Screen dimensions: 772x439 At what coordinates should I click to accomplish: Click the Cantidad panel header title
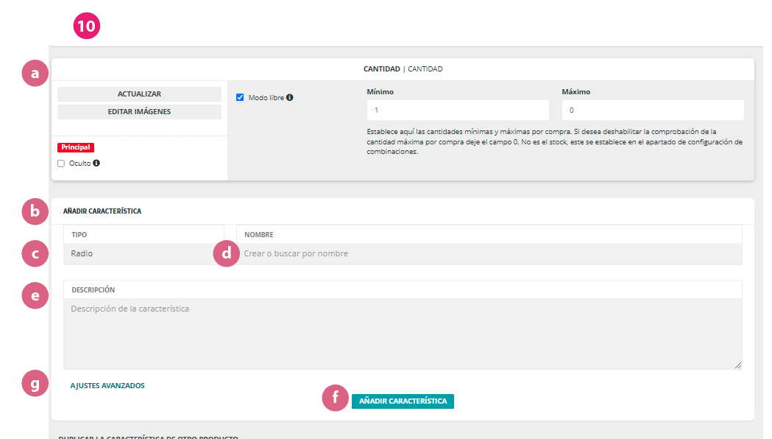click(x=403, y=69)
